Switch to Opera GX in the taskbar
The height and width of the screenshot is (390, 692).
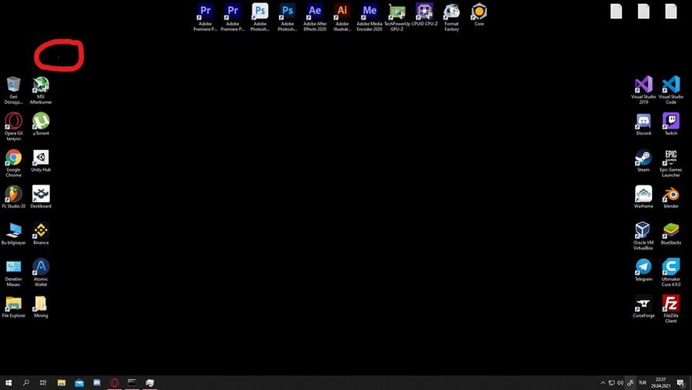point(115,382)
